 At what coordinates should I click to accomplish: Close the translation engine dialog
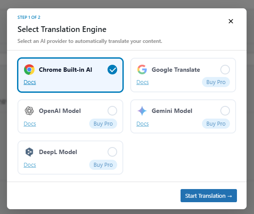(231, 21)
